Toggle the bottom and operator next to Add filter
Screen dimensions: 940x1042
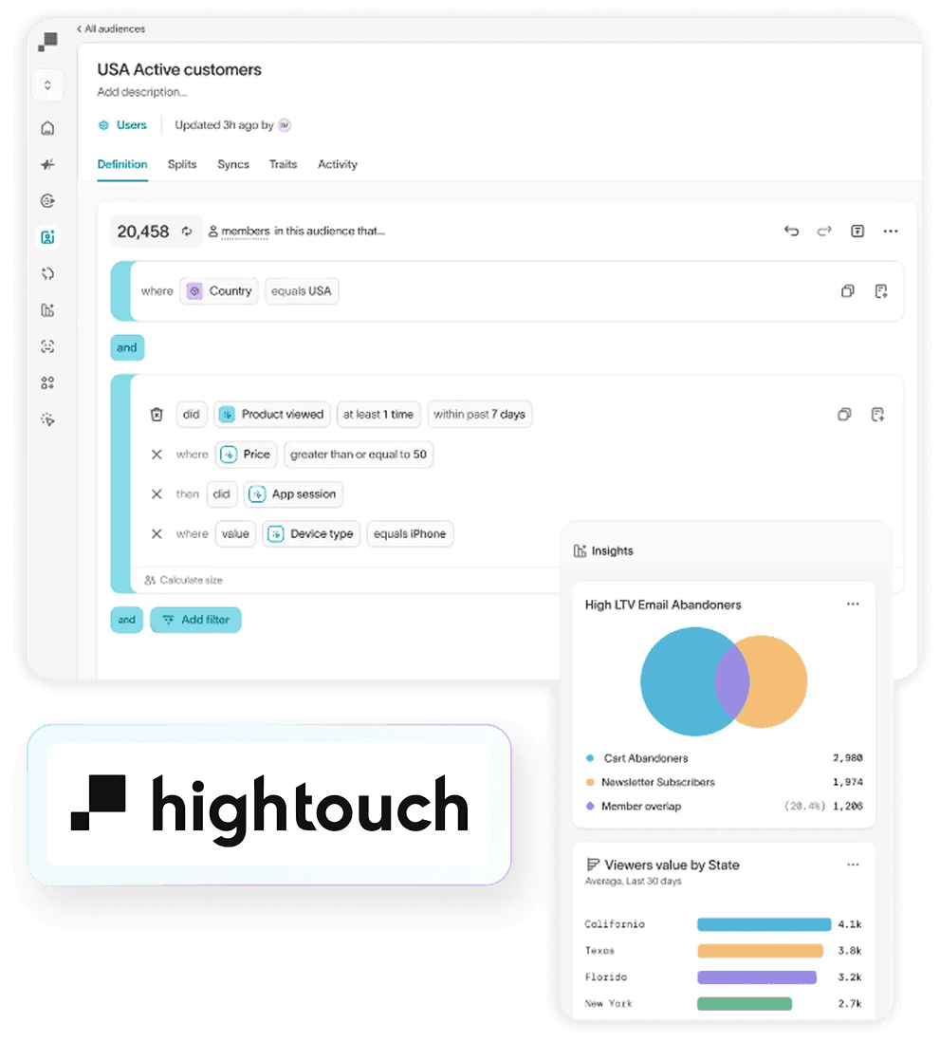click(x=127, y=620)
